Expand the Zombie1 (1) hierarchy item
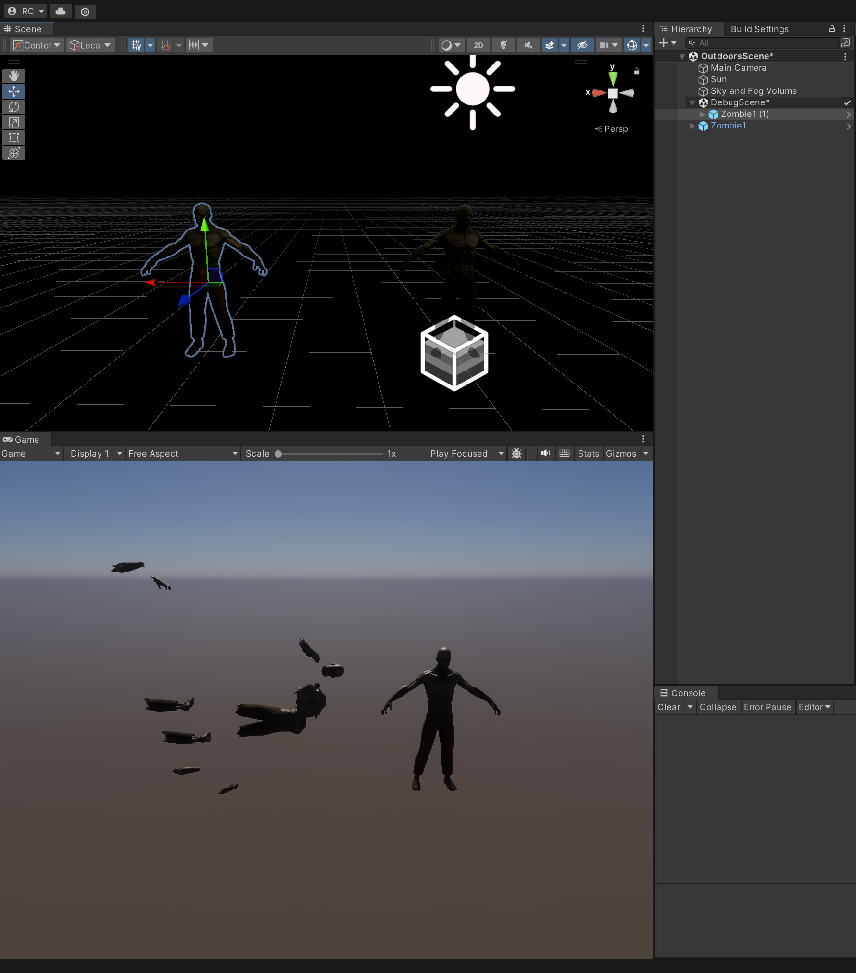 [702, 114]
